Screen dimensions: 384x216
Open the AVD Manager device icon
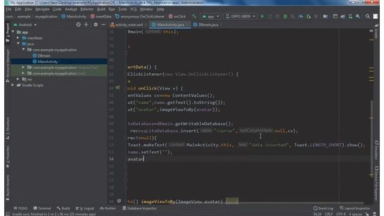(x=350, y=16)
